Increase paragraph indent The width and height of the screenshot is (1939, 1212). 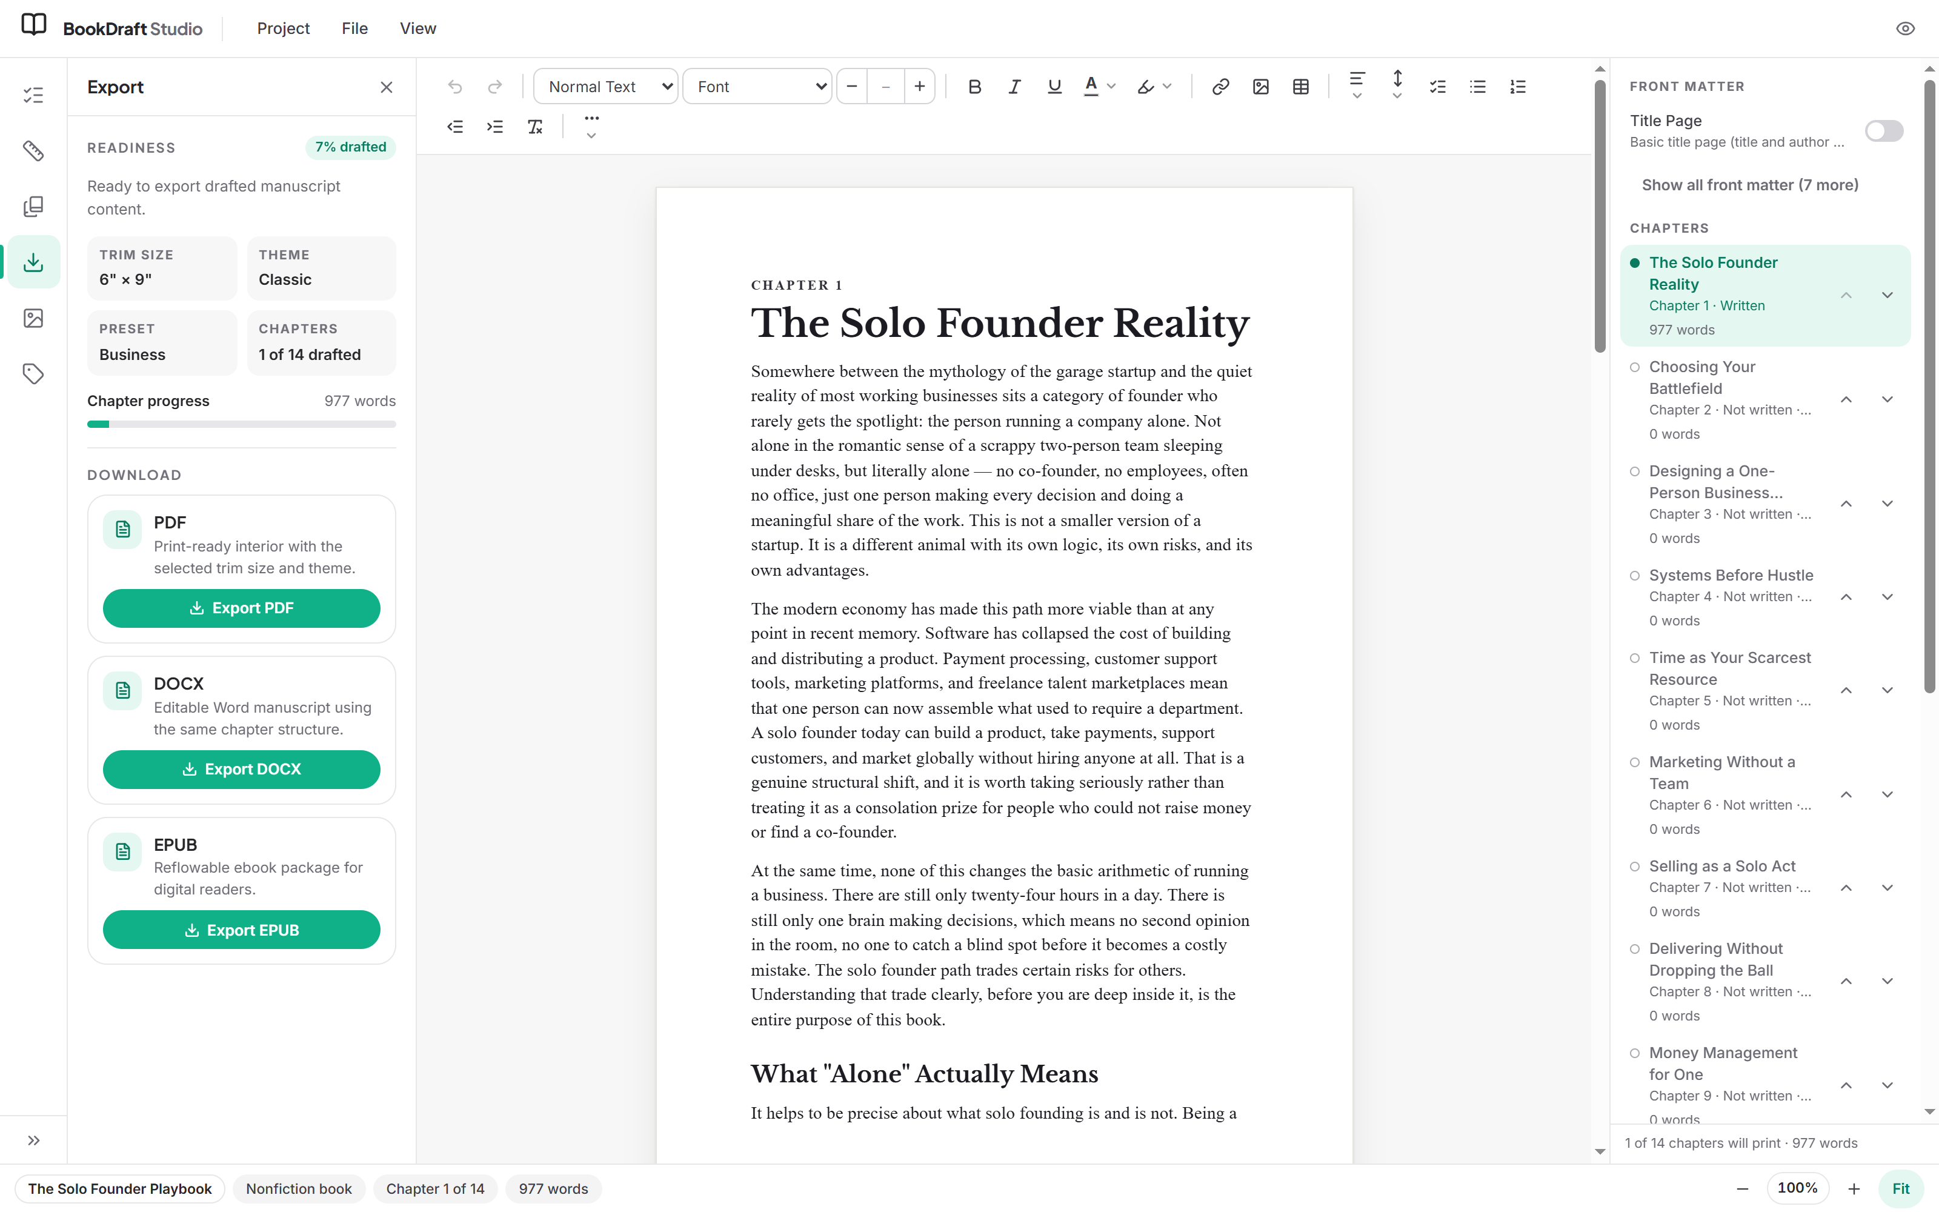(495, 127)
